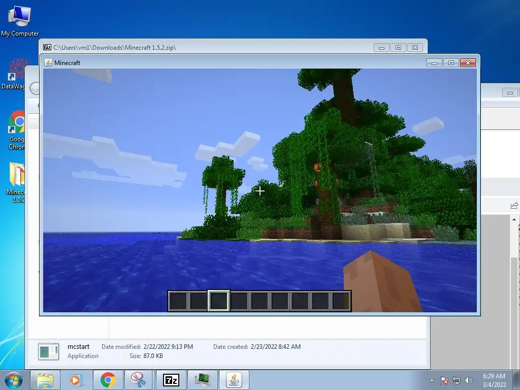Minimize the 7-Zip Minecraft 1.5.2.zip window
The image size is (520, 390).
coord(381,48)
